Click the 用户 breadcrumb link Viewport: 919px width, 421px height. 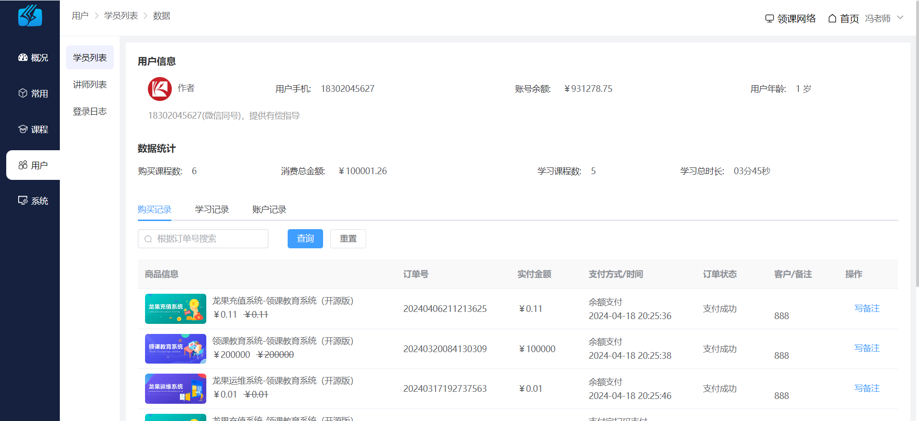pos(80,16)
